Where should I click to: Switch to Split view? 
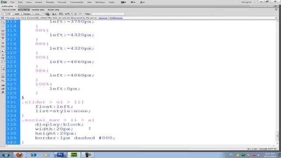17,14
